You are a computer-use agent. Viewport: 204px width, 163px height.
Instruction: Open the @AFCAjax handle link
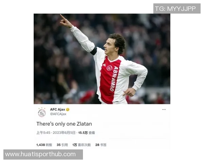point(58,114)
